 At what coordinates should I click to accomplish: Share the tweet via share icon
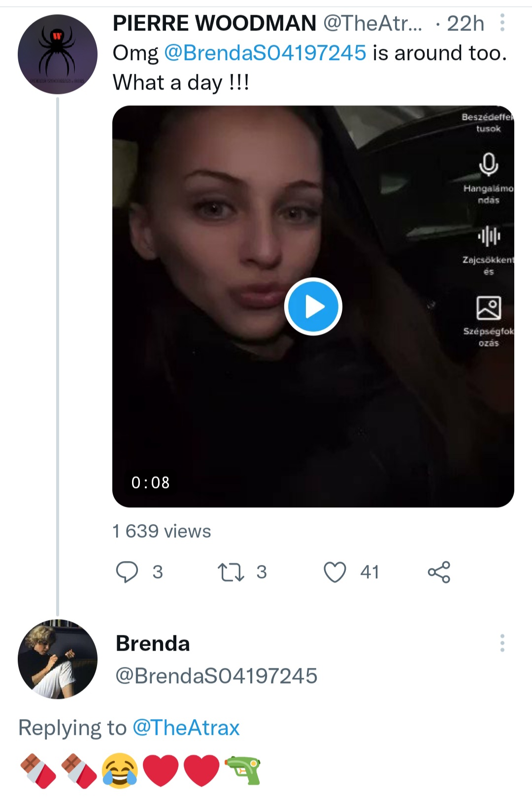(x=439, y=572)
